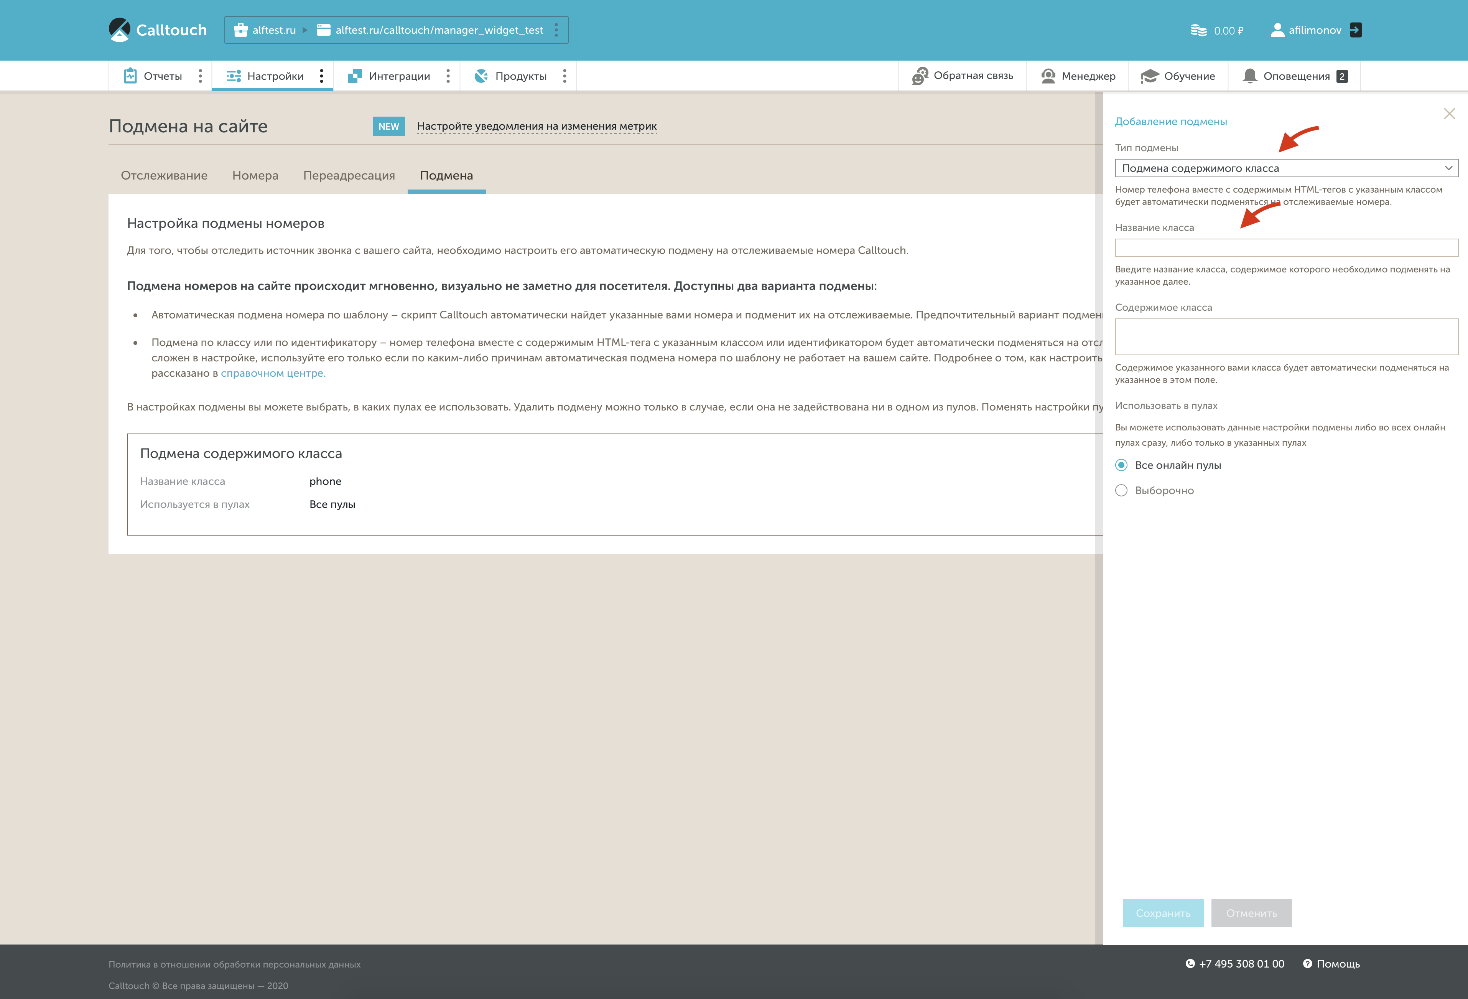Focus the Содержимое класса text area

1286,337
